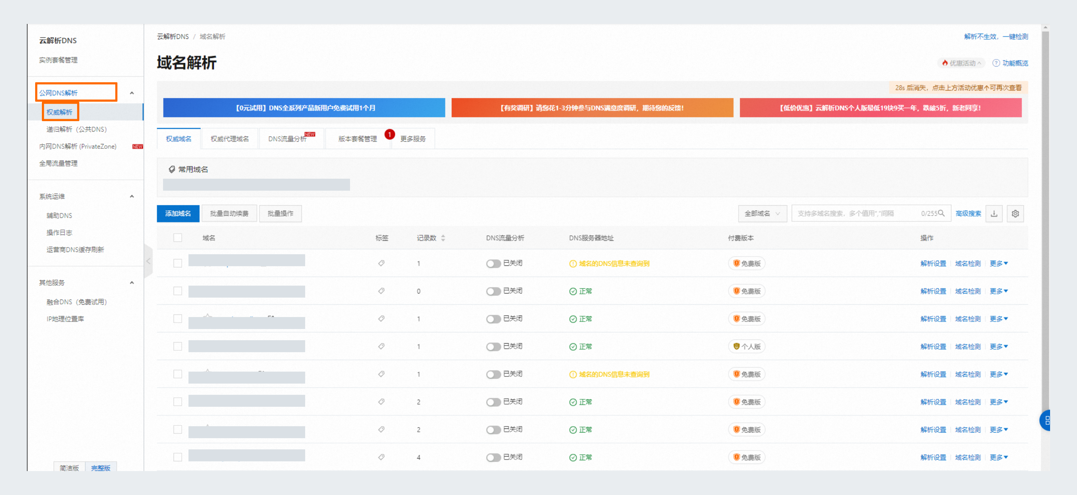
Task: Click the 解析不生效，一键检测 link
Action: (x=995, y=37)
